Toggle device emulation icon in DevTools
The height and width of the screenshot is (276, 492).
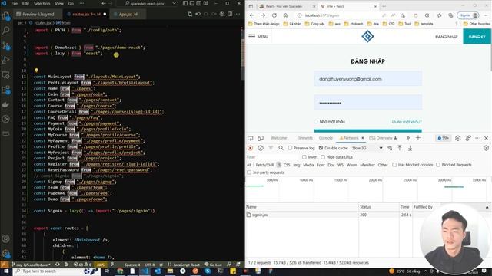pos(261,138)
